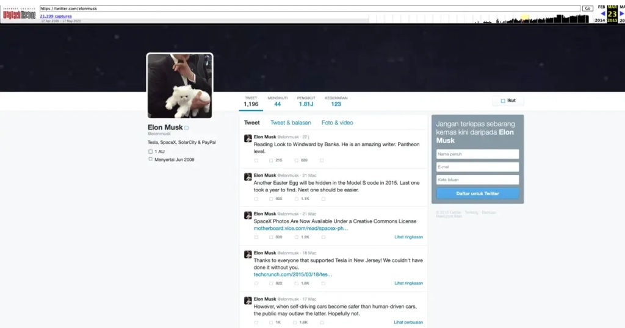Click the Wayback URL address field
This screenshot has width=625, height=328.
pyautogui.click(x=310, y=9)
